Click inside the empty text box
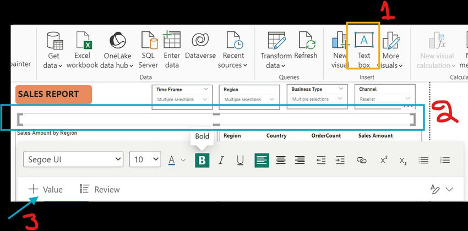Viewport: 468px width, 231px height. (x=216, y=119)
